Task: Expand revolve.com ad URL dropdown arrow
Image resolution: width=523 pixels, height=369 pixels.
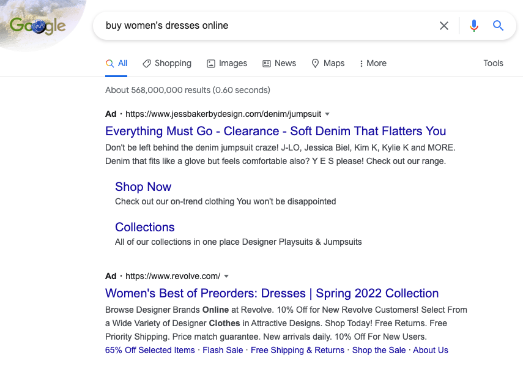Action: (226, 276)
